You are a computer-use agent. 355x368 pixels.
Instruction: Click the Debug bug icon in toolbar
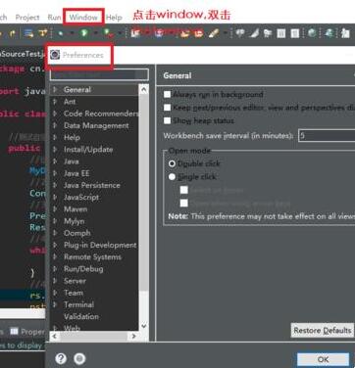61,33
